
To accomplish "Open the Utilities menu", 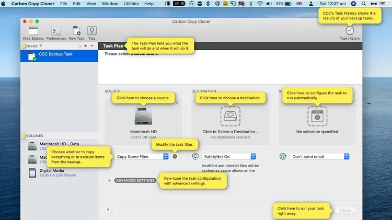I will coord(131,4).
